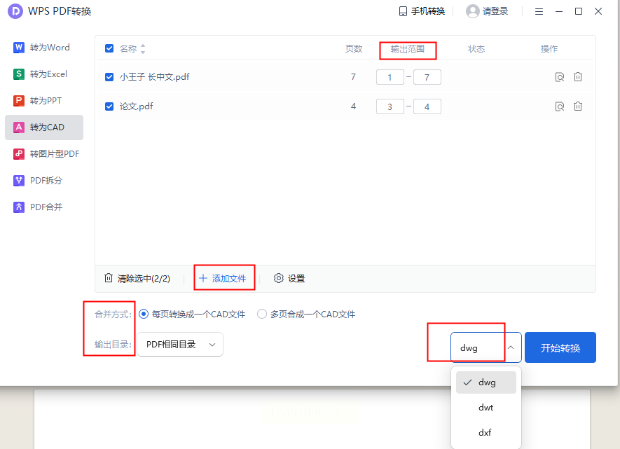Image resolution: width=620 pixels, height=449 pixels.
Task: Choose dwt in format list
Action: (x=486, y=408)
